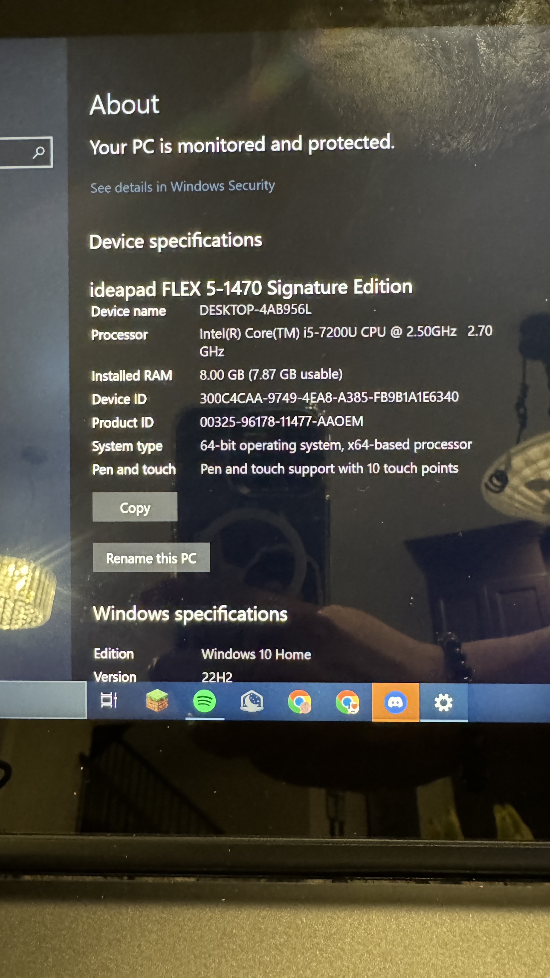Click the taskbar search box
This screenshot has width=550, height=978.
43,700
